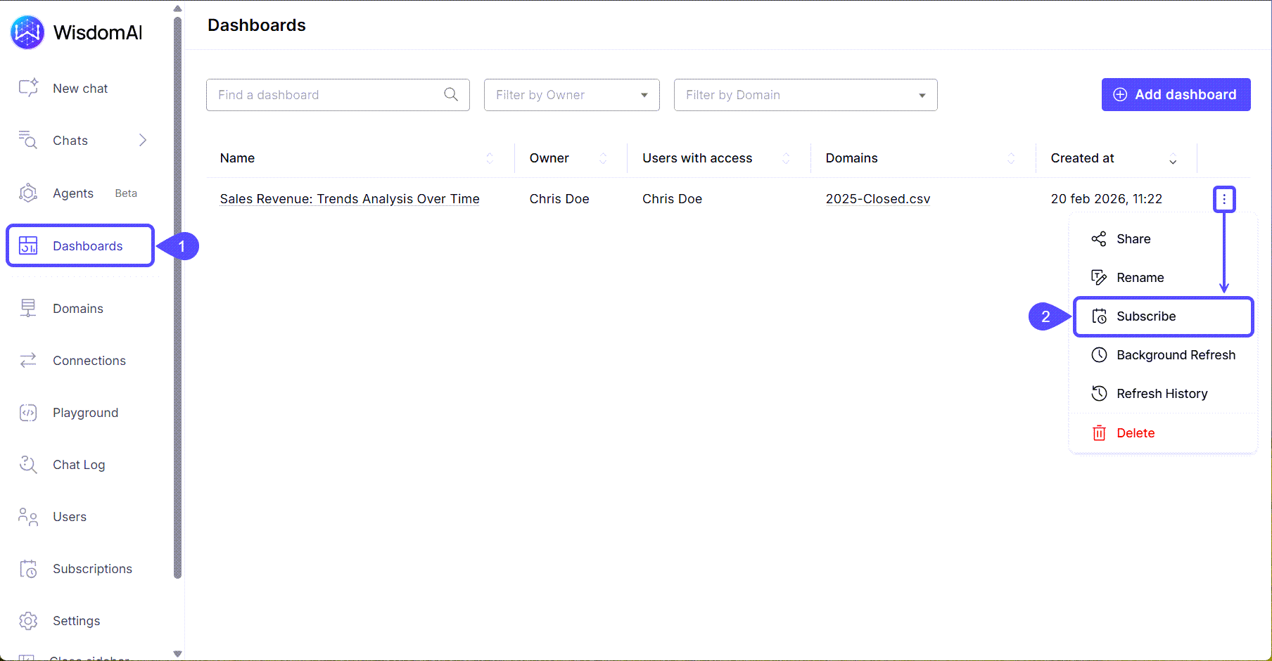Click the Share icon in the context menu
1272x661 pixels.
pyautogui.click(x=1098, y=238)
